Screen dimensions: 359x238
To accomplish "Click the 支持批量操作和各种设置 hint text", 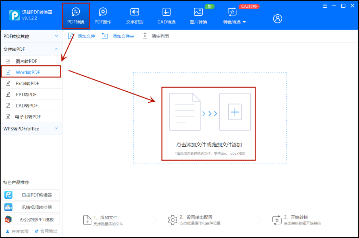I will (x=200, y=223).
